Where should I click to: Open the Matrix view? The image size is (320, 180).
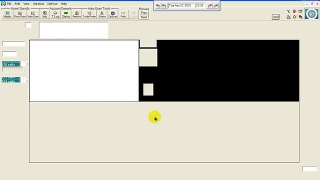point(7,14)
